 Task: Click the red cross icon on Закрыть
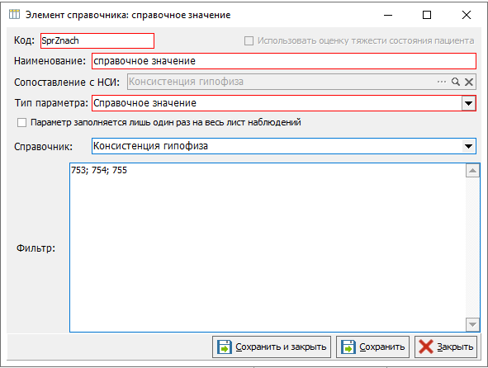[426, 347]
